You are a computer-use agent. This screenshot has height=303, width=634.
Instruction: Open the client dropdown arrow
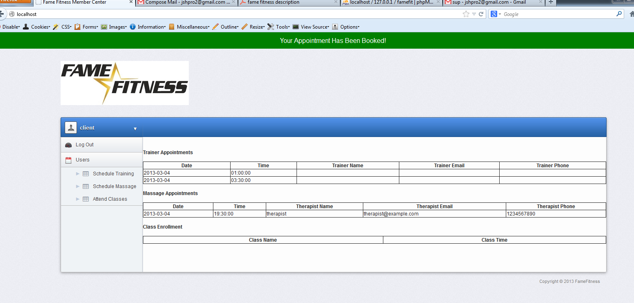click(x=135, y=129)
